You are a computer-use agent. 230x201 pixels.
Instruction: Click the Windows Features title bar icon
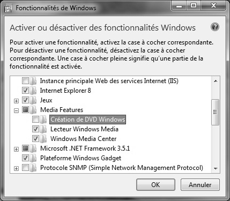point(8,9)
